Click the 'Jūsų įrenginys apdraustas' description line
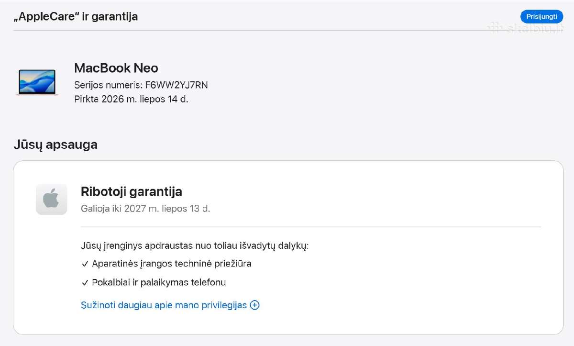This screenshot has width=574, height=346. coord(195,246)
